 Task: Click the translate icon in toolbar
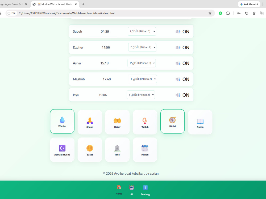(261, 13)
